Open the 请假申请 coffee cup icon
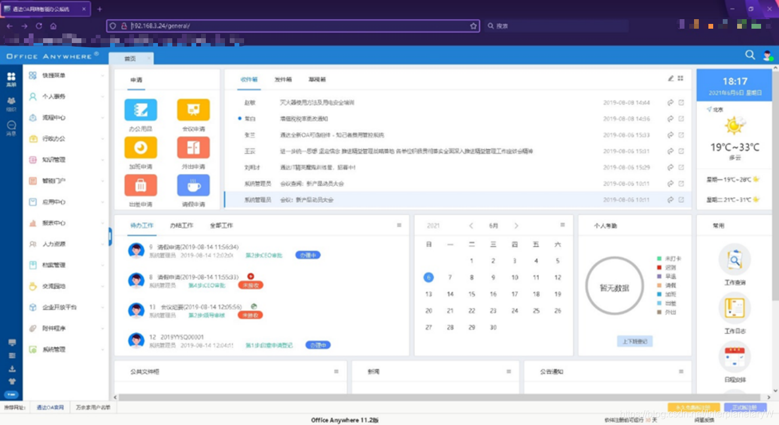Image resolution: width=779 pixels, height=425 pixels. pyautogui.click(x=193, y=185)
